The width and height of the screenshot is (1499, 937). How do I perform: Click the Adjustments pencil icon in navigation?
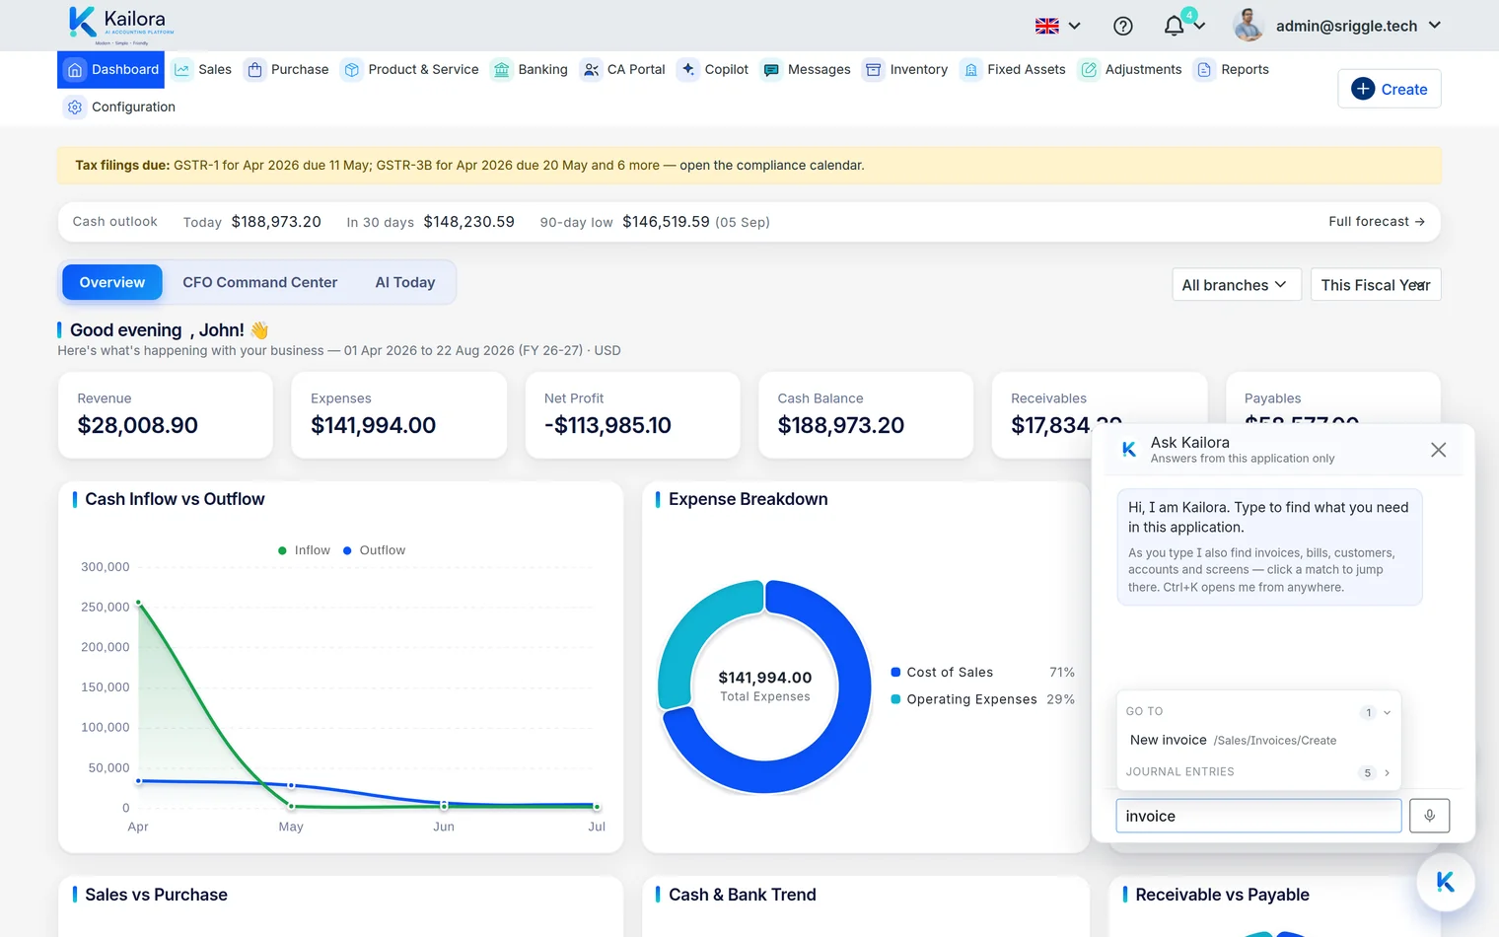(1089, 69)
